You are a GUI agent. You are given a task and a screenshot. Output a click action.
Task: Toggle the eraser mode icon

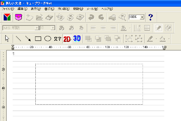[x=168, y=28]
